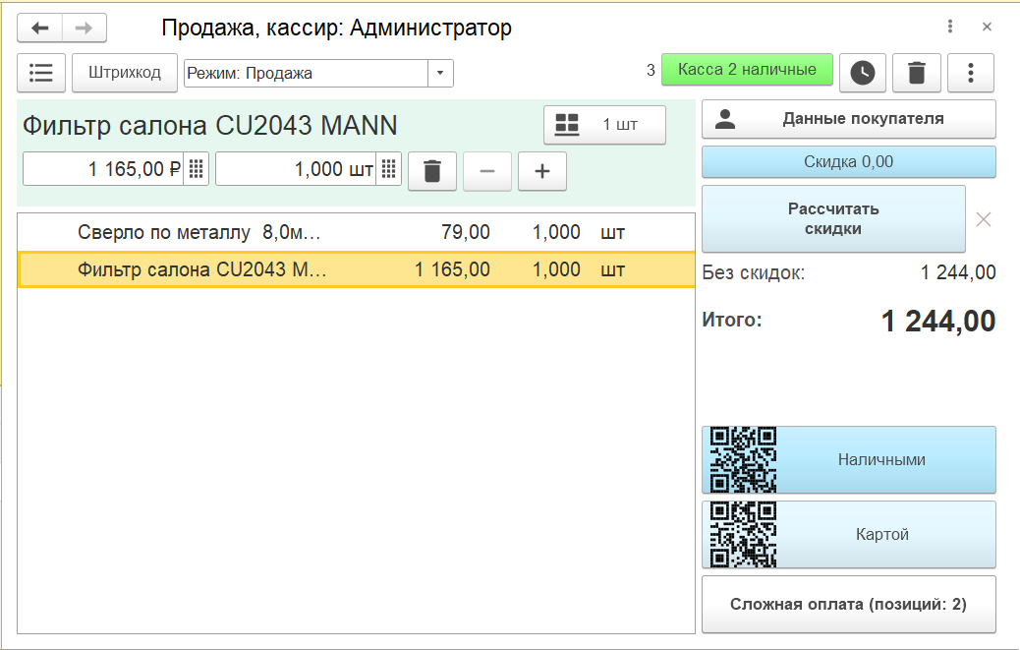Pay with Наличными button
Viewport: 1020px width, 650px height.
(x=848, y=459)
